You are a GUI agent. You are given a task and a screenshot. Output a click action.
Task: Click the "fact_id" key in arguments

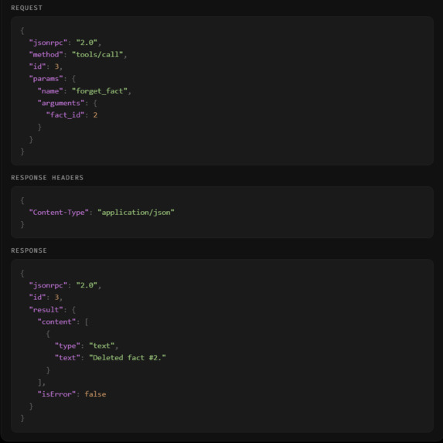(x=65, y=115)
